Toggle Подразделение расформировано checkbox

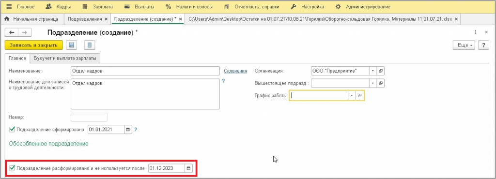(x=12, y=168)
